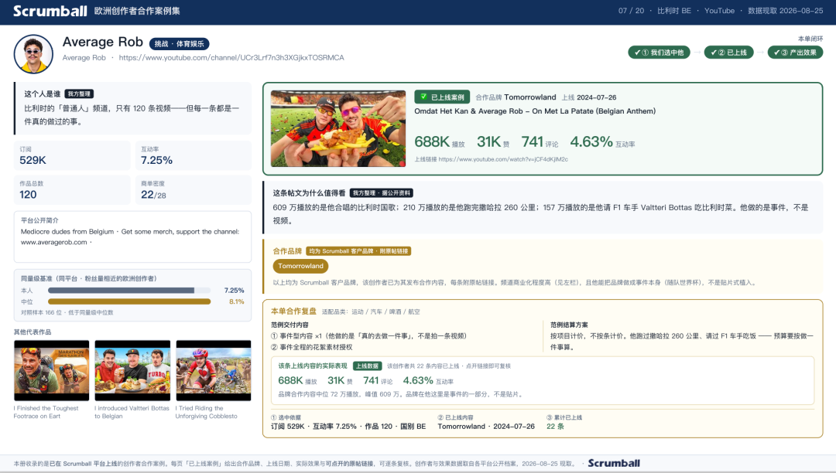The height and width of the screenshot is (473, 836).
Task: Click the 本单闭环 label above step badges
Action: tap(810, 39)
